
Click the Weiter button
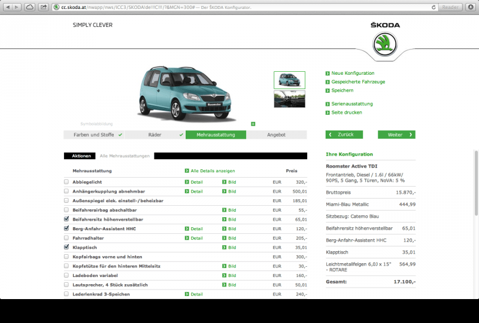click(x=396, y=135)
